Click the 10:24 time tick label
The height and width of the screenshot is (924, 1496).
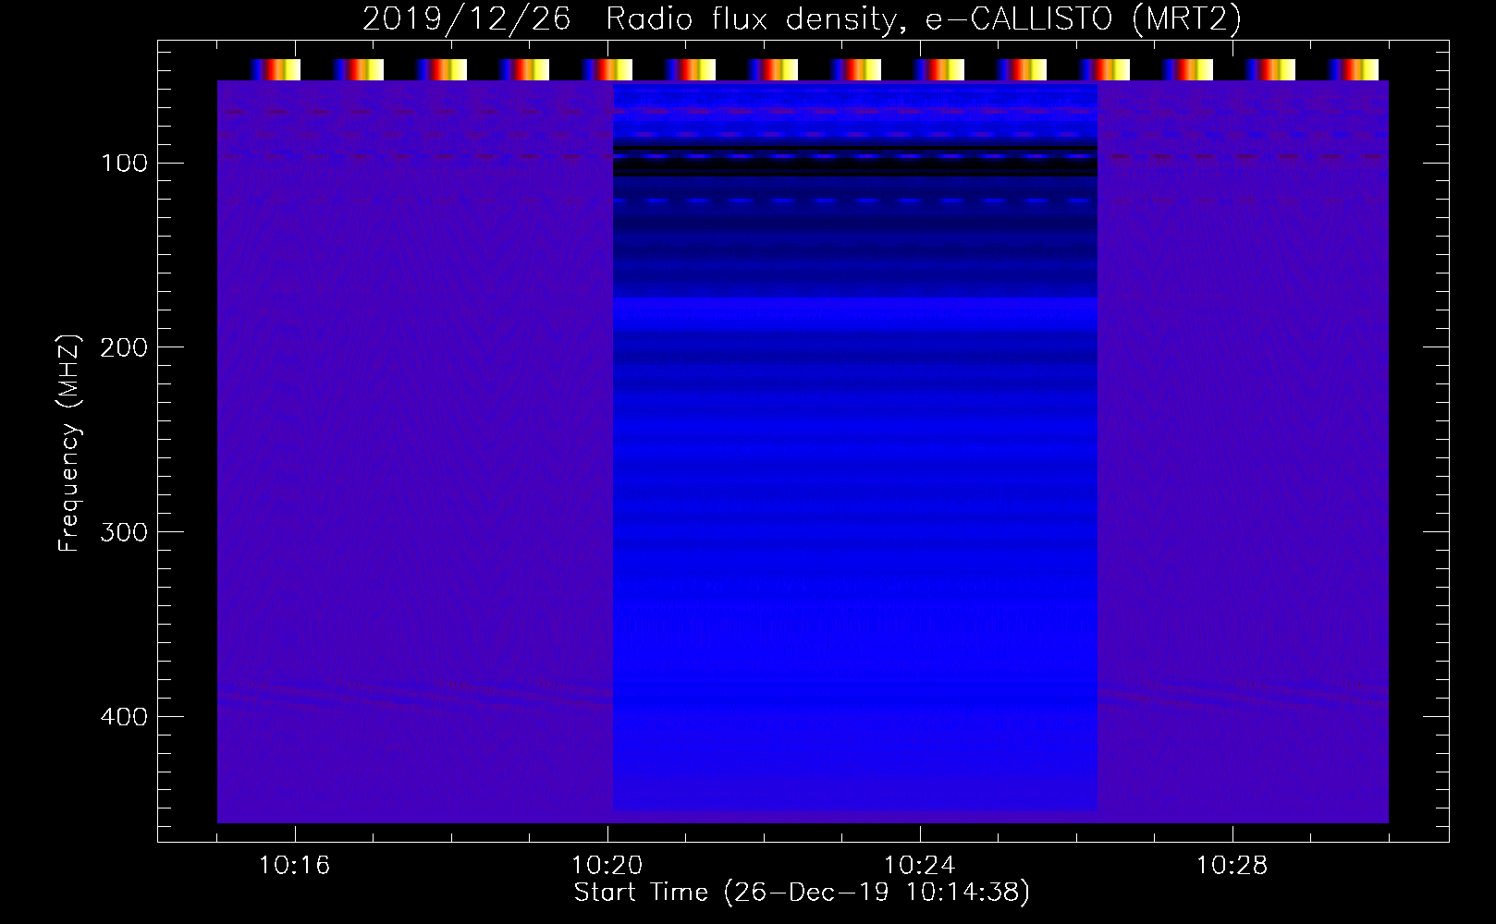tap(920, 866)
